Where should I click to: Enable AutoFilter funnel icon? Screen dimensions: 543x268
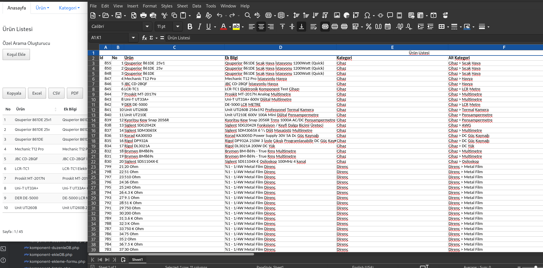click(x=325, y=16)
